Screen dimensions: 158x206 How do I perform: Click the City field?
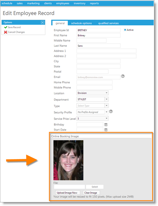pyautogui.click(x=98, y=61)
